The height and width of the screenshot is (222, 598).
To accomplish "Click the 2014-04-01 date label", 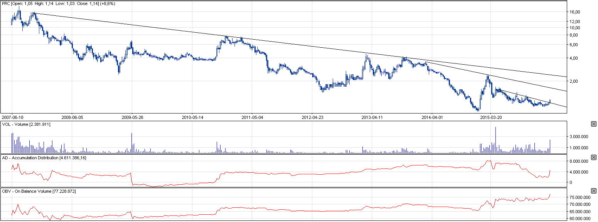I will coord(431,117).
